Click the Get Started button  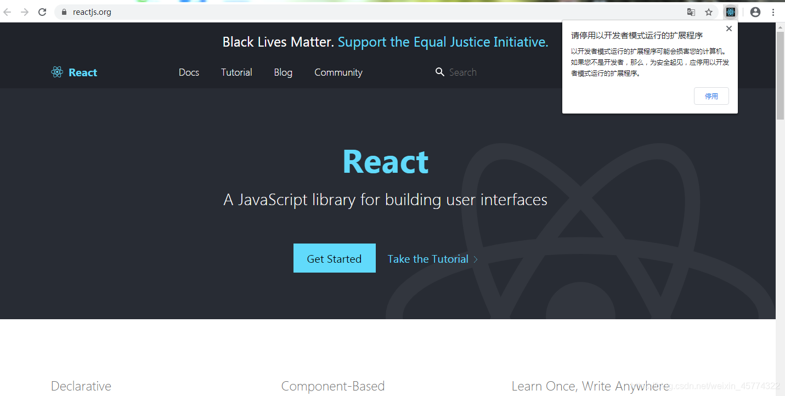(x=335, y=258)
